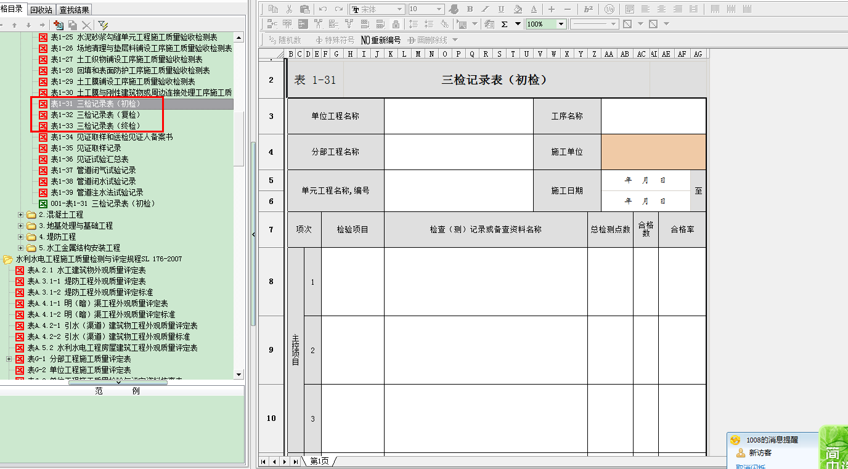848x469 pixels.
Task: Click the orange 施工单位 input cell
Action: 653,152
